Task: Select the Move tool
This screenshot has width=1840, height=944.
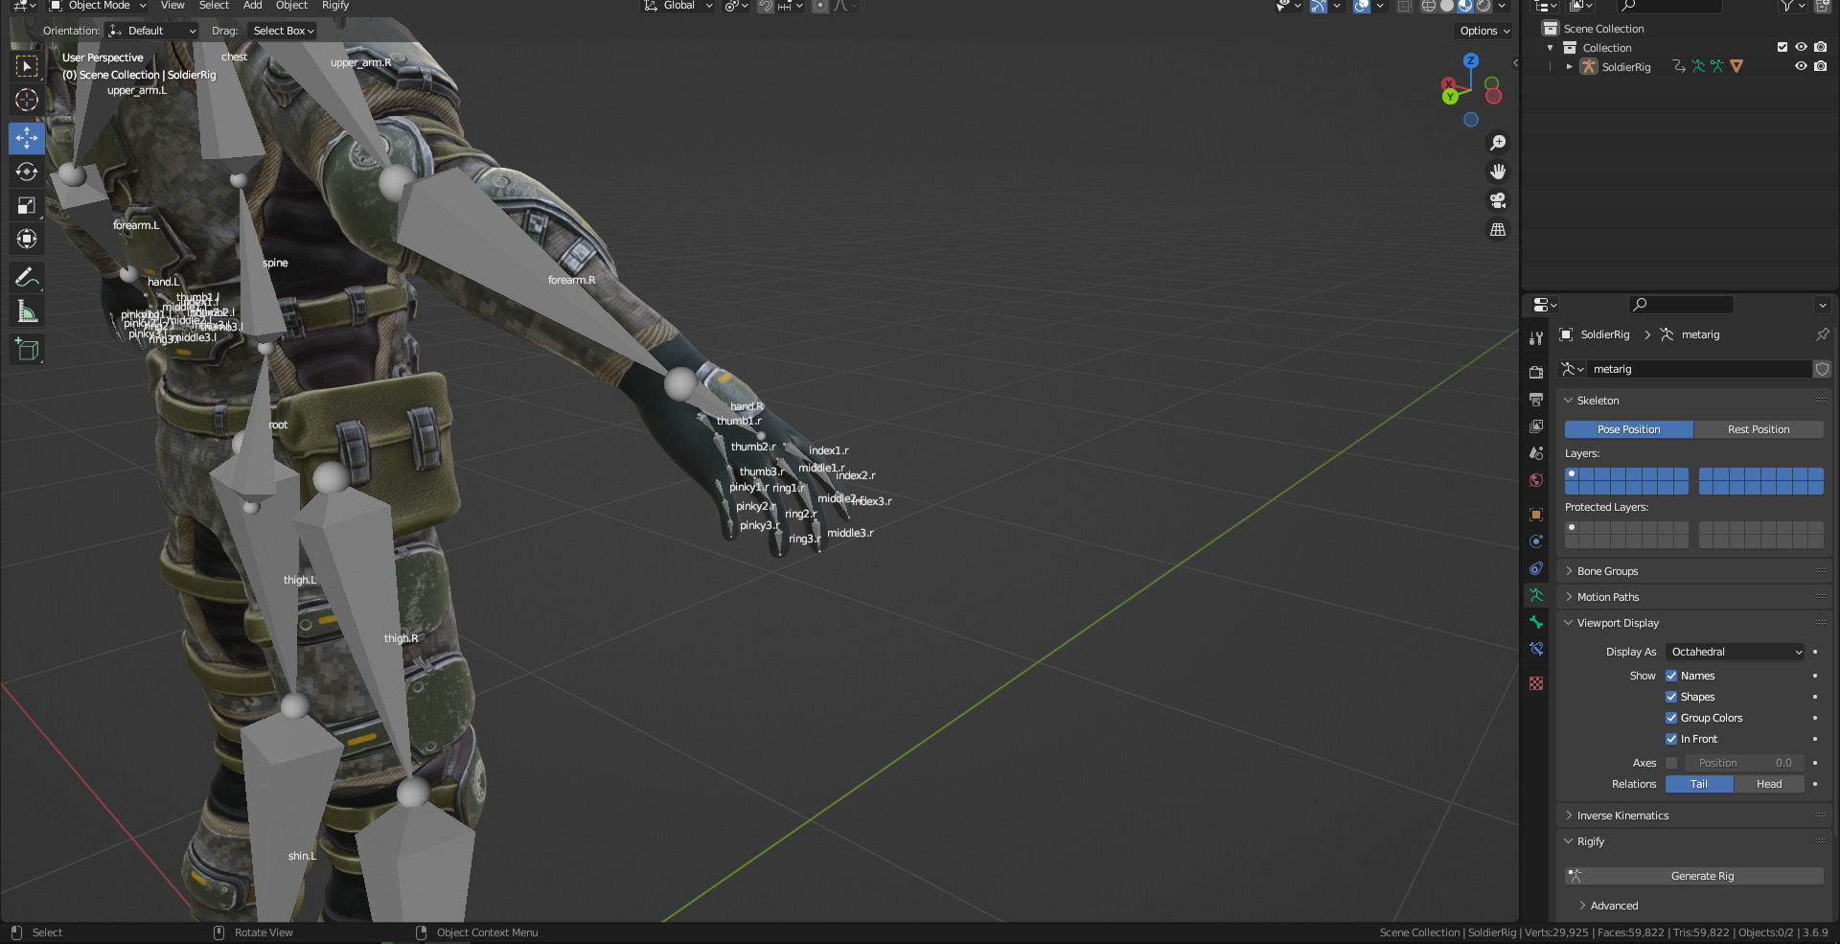Action: coord(27,138)
